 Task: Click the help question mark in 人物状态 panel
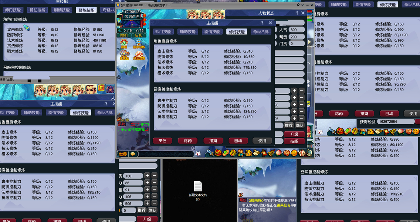[297, 13]
